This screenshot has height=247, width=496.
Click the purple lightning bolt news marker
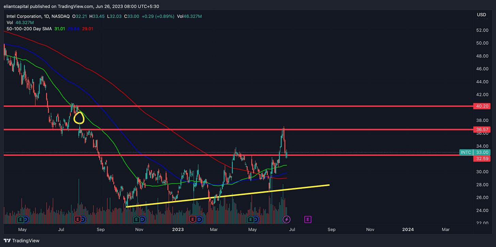[287, 219]
